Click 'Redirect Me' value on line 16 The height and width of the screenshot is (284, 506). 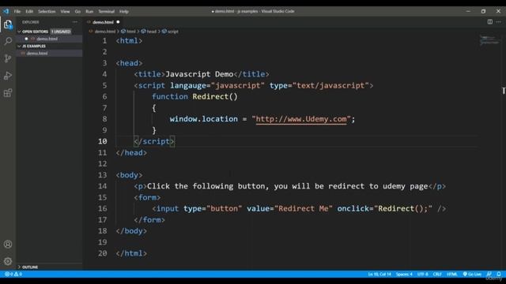pyautogui.click(x=304, y=208)
